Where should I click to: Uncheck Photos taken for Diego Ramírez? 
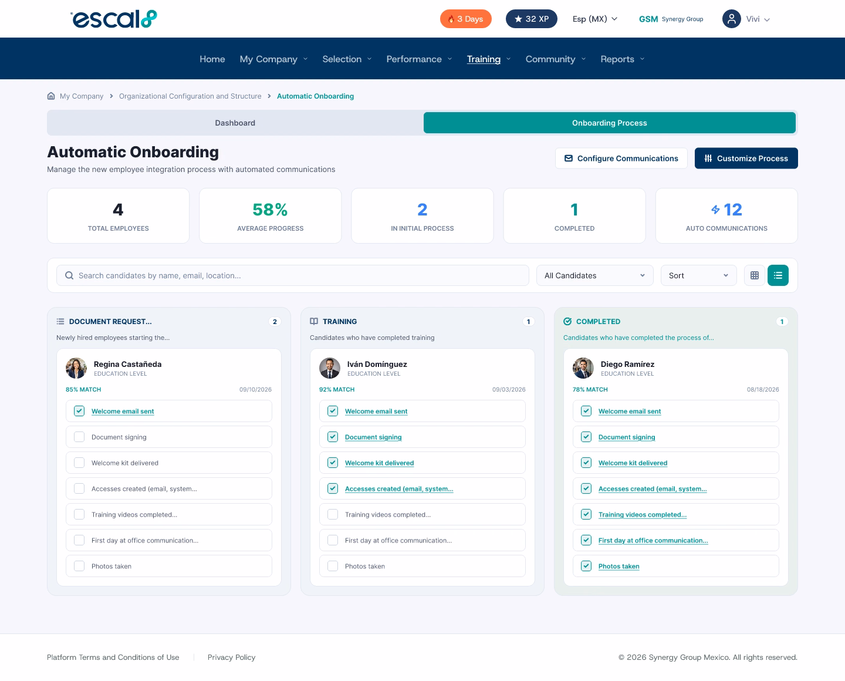coord(586,566)
